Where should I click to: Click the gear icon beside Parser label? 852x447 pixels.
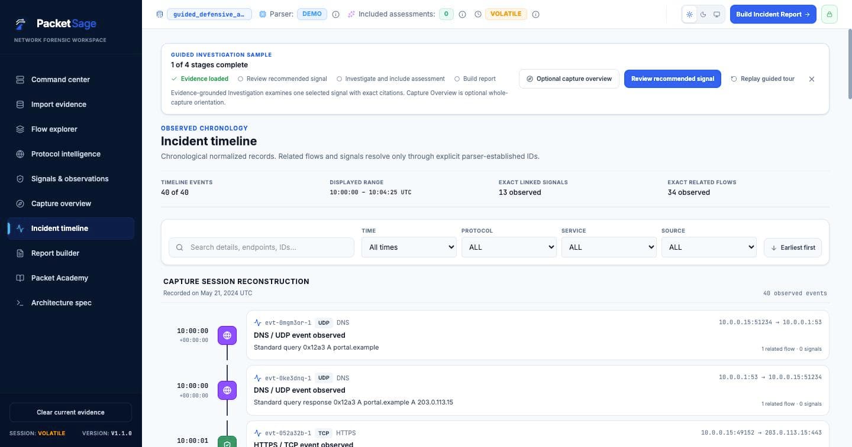pyautogui.click(x=263, y=14)
